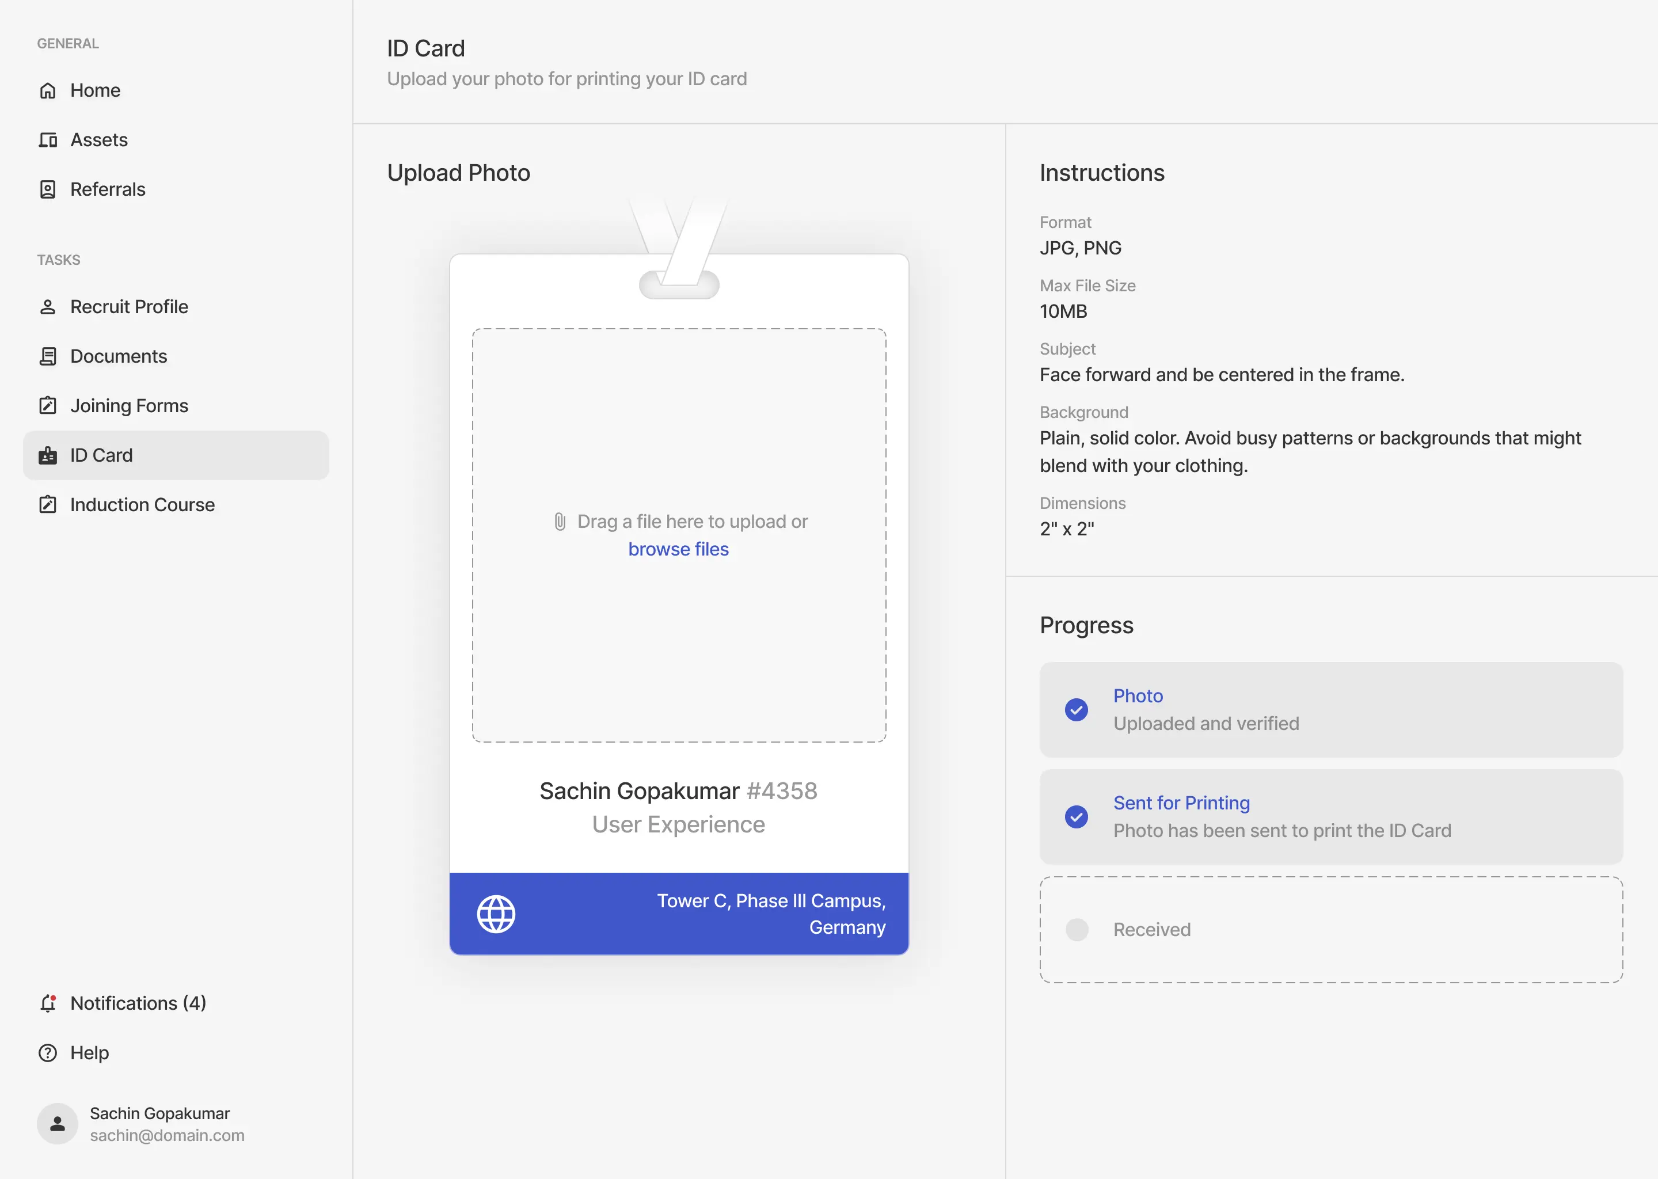1658x1179 pixels.
Task: Click the Tower C, Phase III Campus address
Action: coord(771,914)
